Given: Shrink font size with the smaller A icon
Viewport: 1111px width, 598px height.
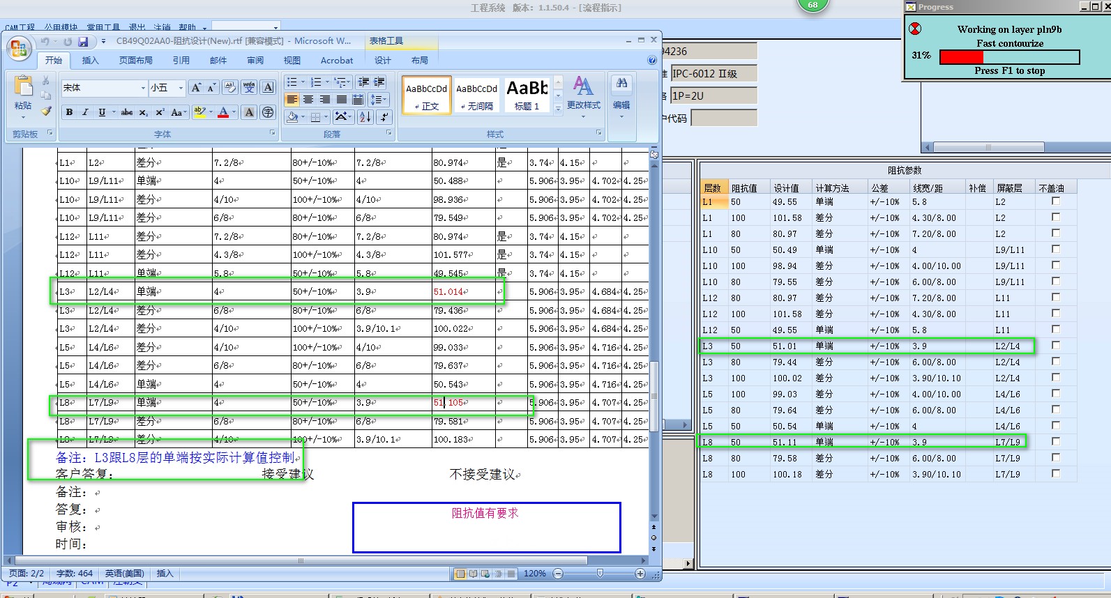Looking at the screenshot, I should 212,87.
